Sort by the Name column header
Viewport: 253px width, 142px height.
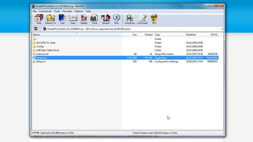tap(77, 35)
